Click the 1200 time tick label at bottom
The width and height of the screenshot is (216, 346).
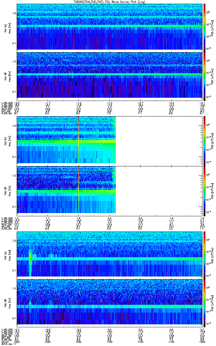tap(202, 342)
